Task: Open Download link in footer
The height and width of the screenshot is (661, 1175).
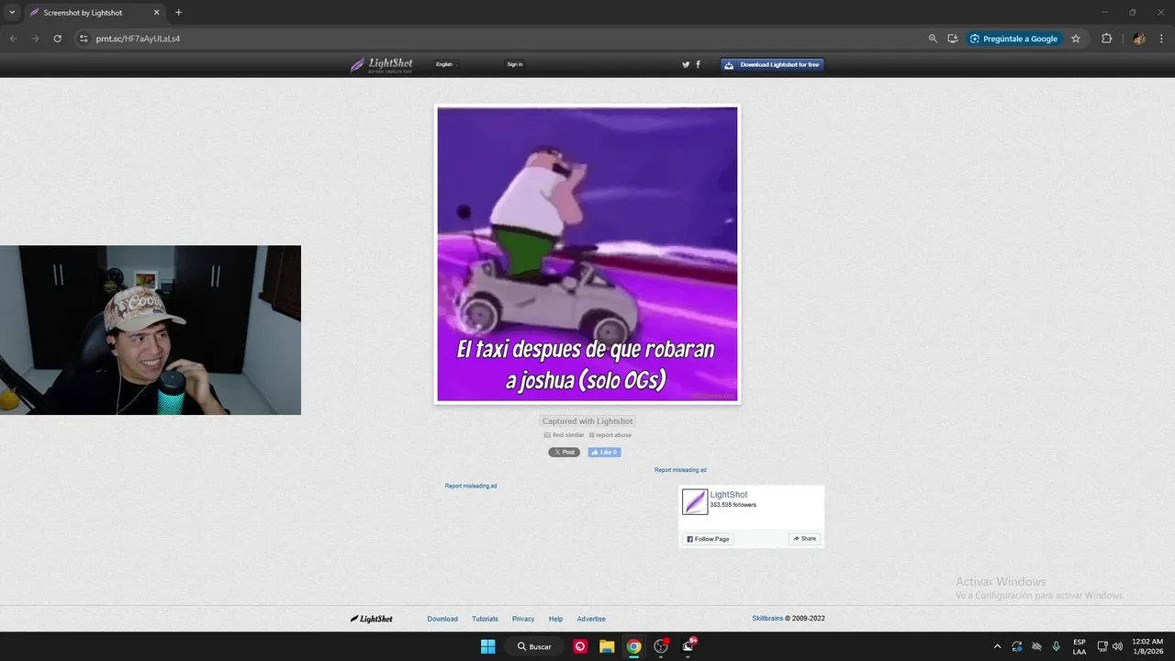Action: 442,619
